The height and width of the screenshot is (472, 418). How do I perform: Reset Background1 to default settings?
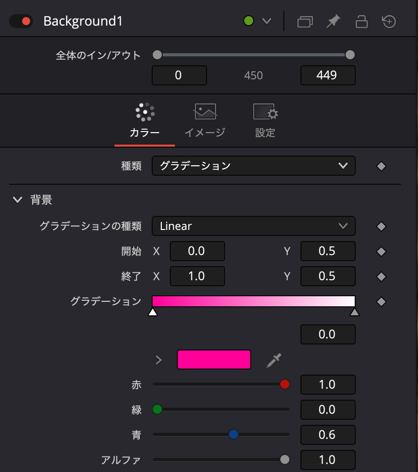click(x=390, y=21)
